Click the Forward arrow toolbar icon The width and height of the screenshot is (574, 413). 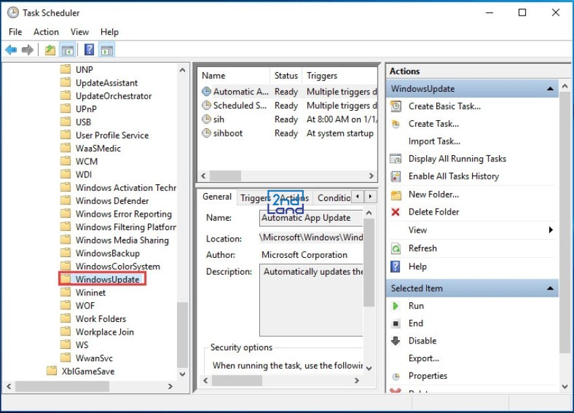(x=28, y=49)
